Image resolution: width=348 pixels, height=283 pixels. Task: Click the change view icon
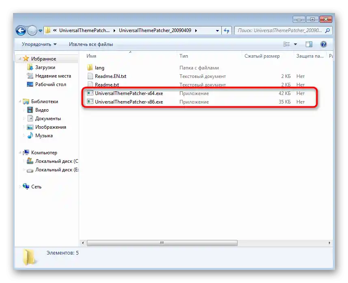[x=287, y=44]
